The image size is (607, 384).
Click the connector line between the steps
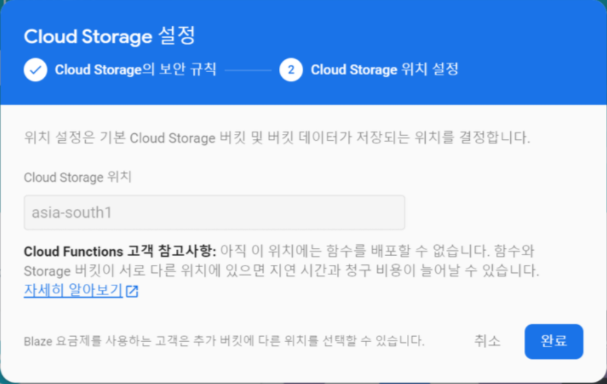pos(248,70)
